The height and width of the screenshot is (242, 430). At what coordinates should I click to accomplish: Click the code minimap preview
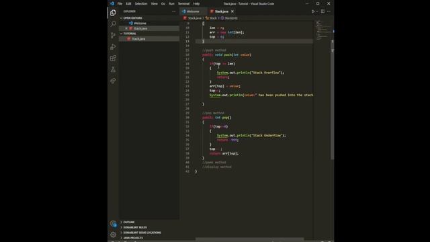click(x=322, y=30)
